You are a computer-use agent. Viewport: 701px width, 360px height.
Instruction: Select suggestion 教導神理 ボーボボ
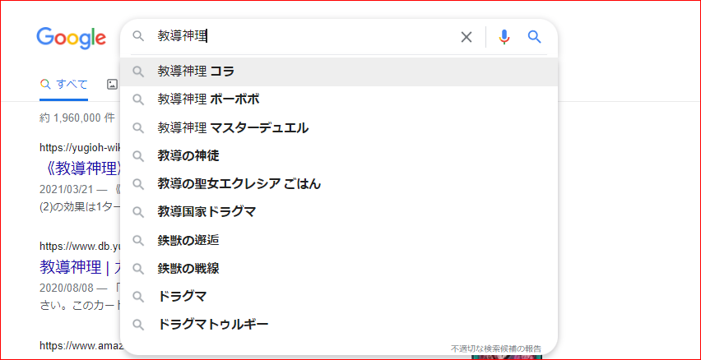(208, 99)
